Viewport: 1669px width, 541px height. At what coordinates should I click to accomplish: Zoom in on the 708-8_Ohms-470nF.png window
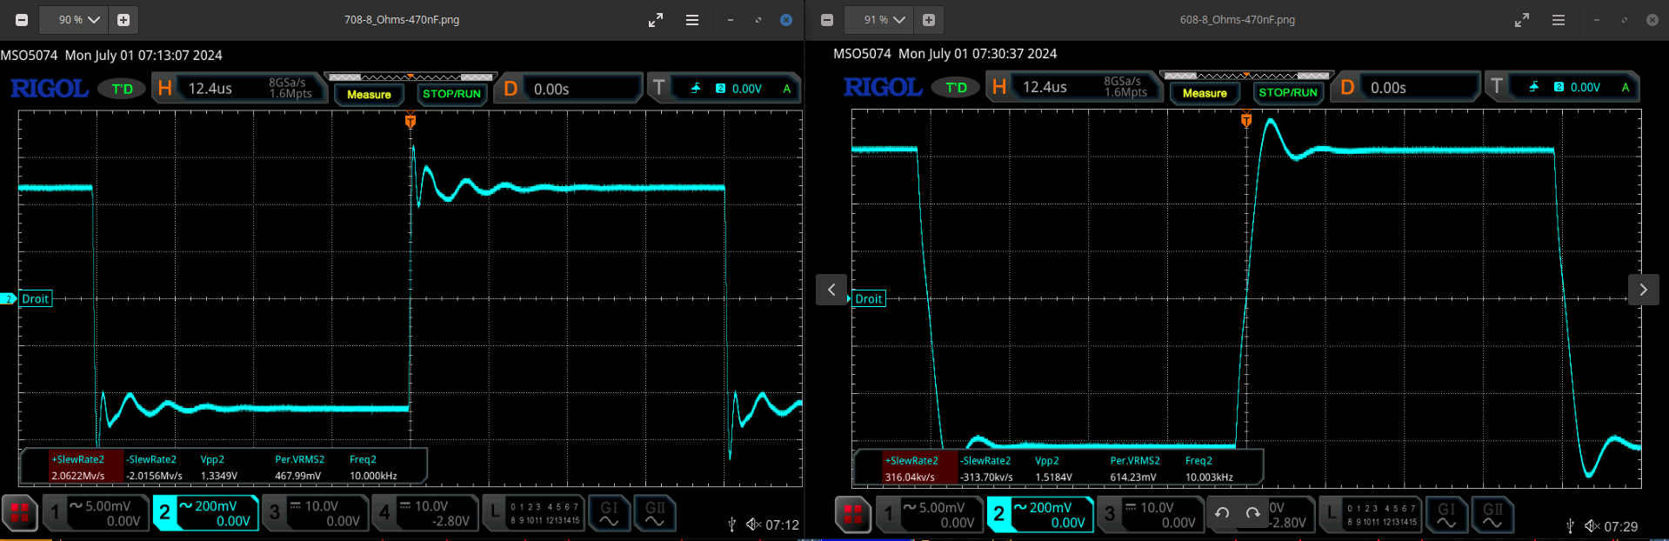pyautogui.click(x=124, y=20)
